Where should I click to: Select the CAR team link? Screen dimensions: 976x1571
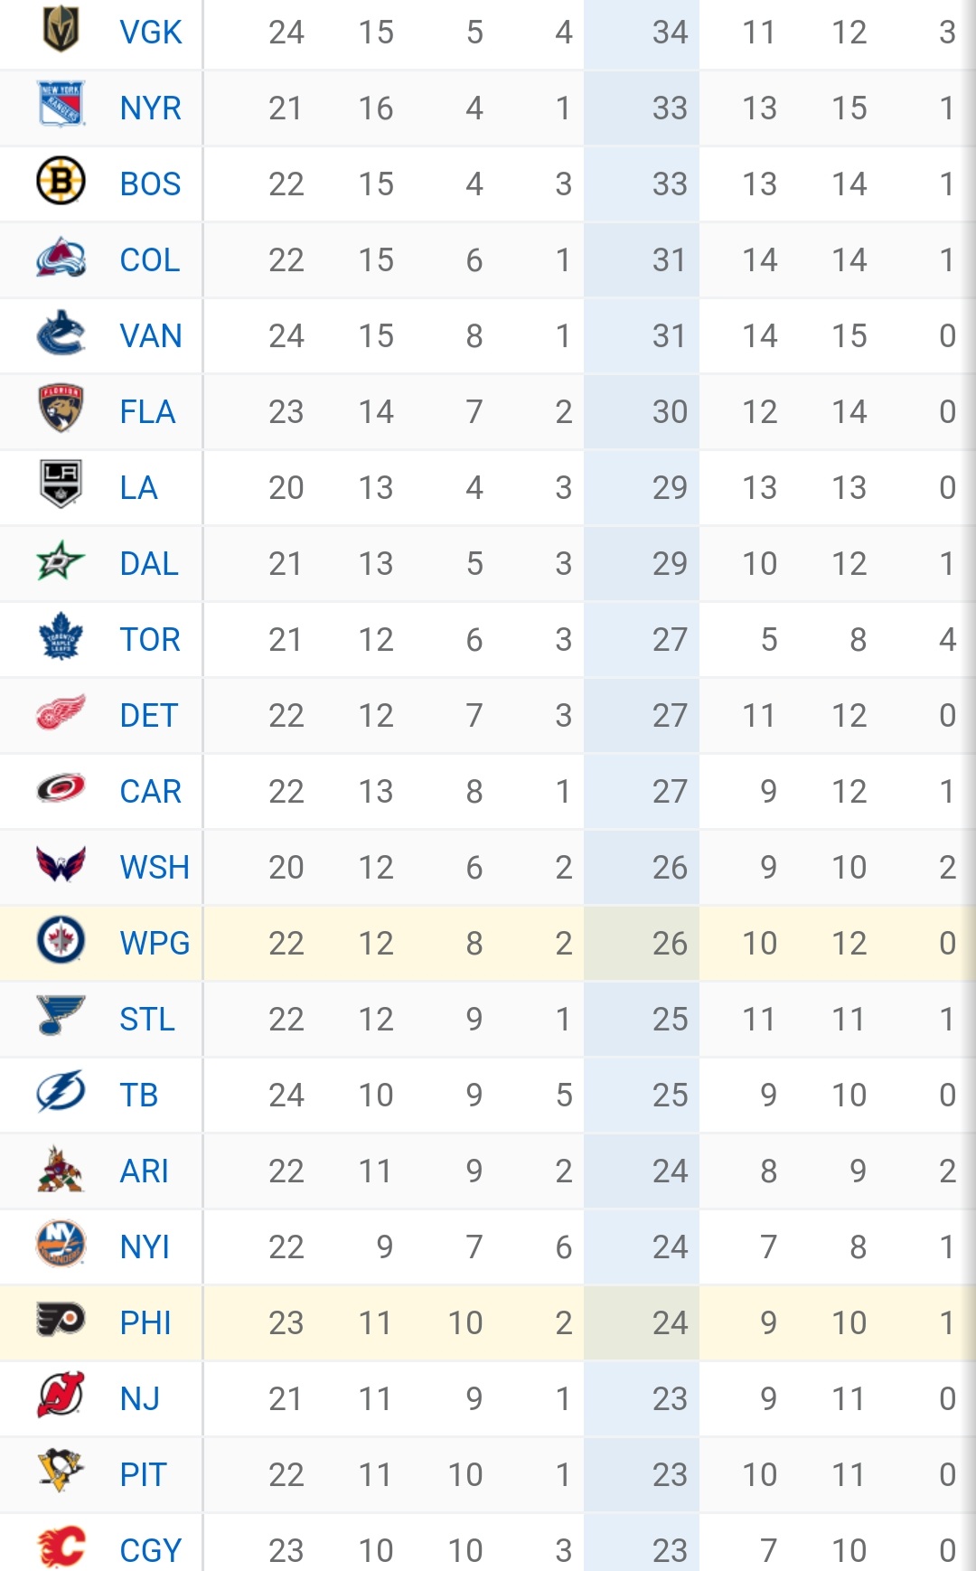(150, 792)
